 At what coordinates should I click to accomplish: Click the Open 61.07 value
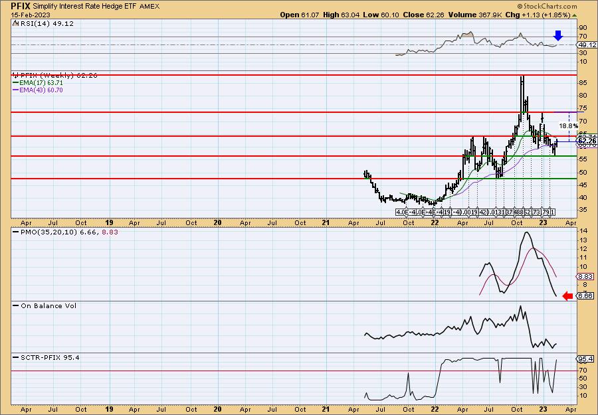300,15
